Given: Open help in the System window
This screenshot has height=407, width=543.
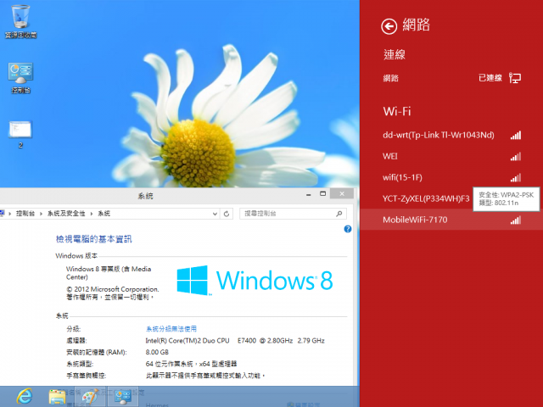Looking at the screenshot, I should point(348,229).
